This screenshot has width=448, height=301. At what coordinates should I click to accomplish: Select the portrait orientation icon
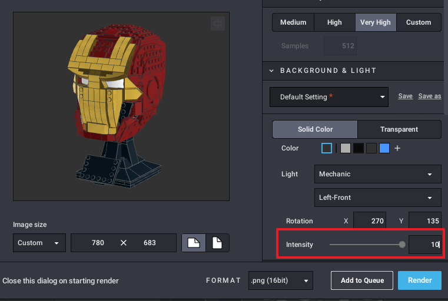(x=217, y=243)
